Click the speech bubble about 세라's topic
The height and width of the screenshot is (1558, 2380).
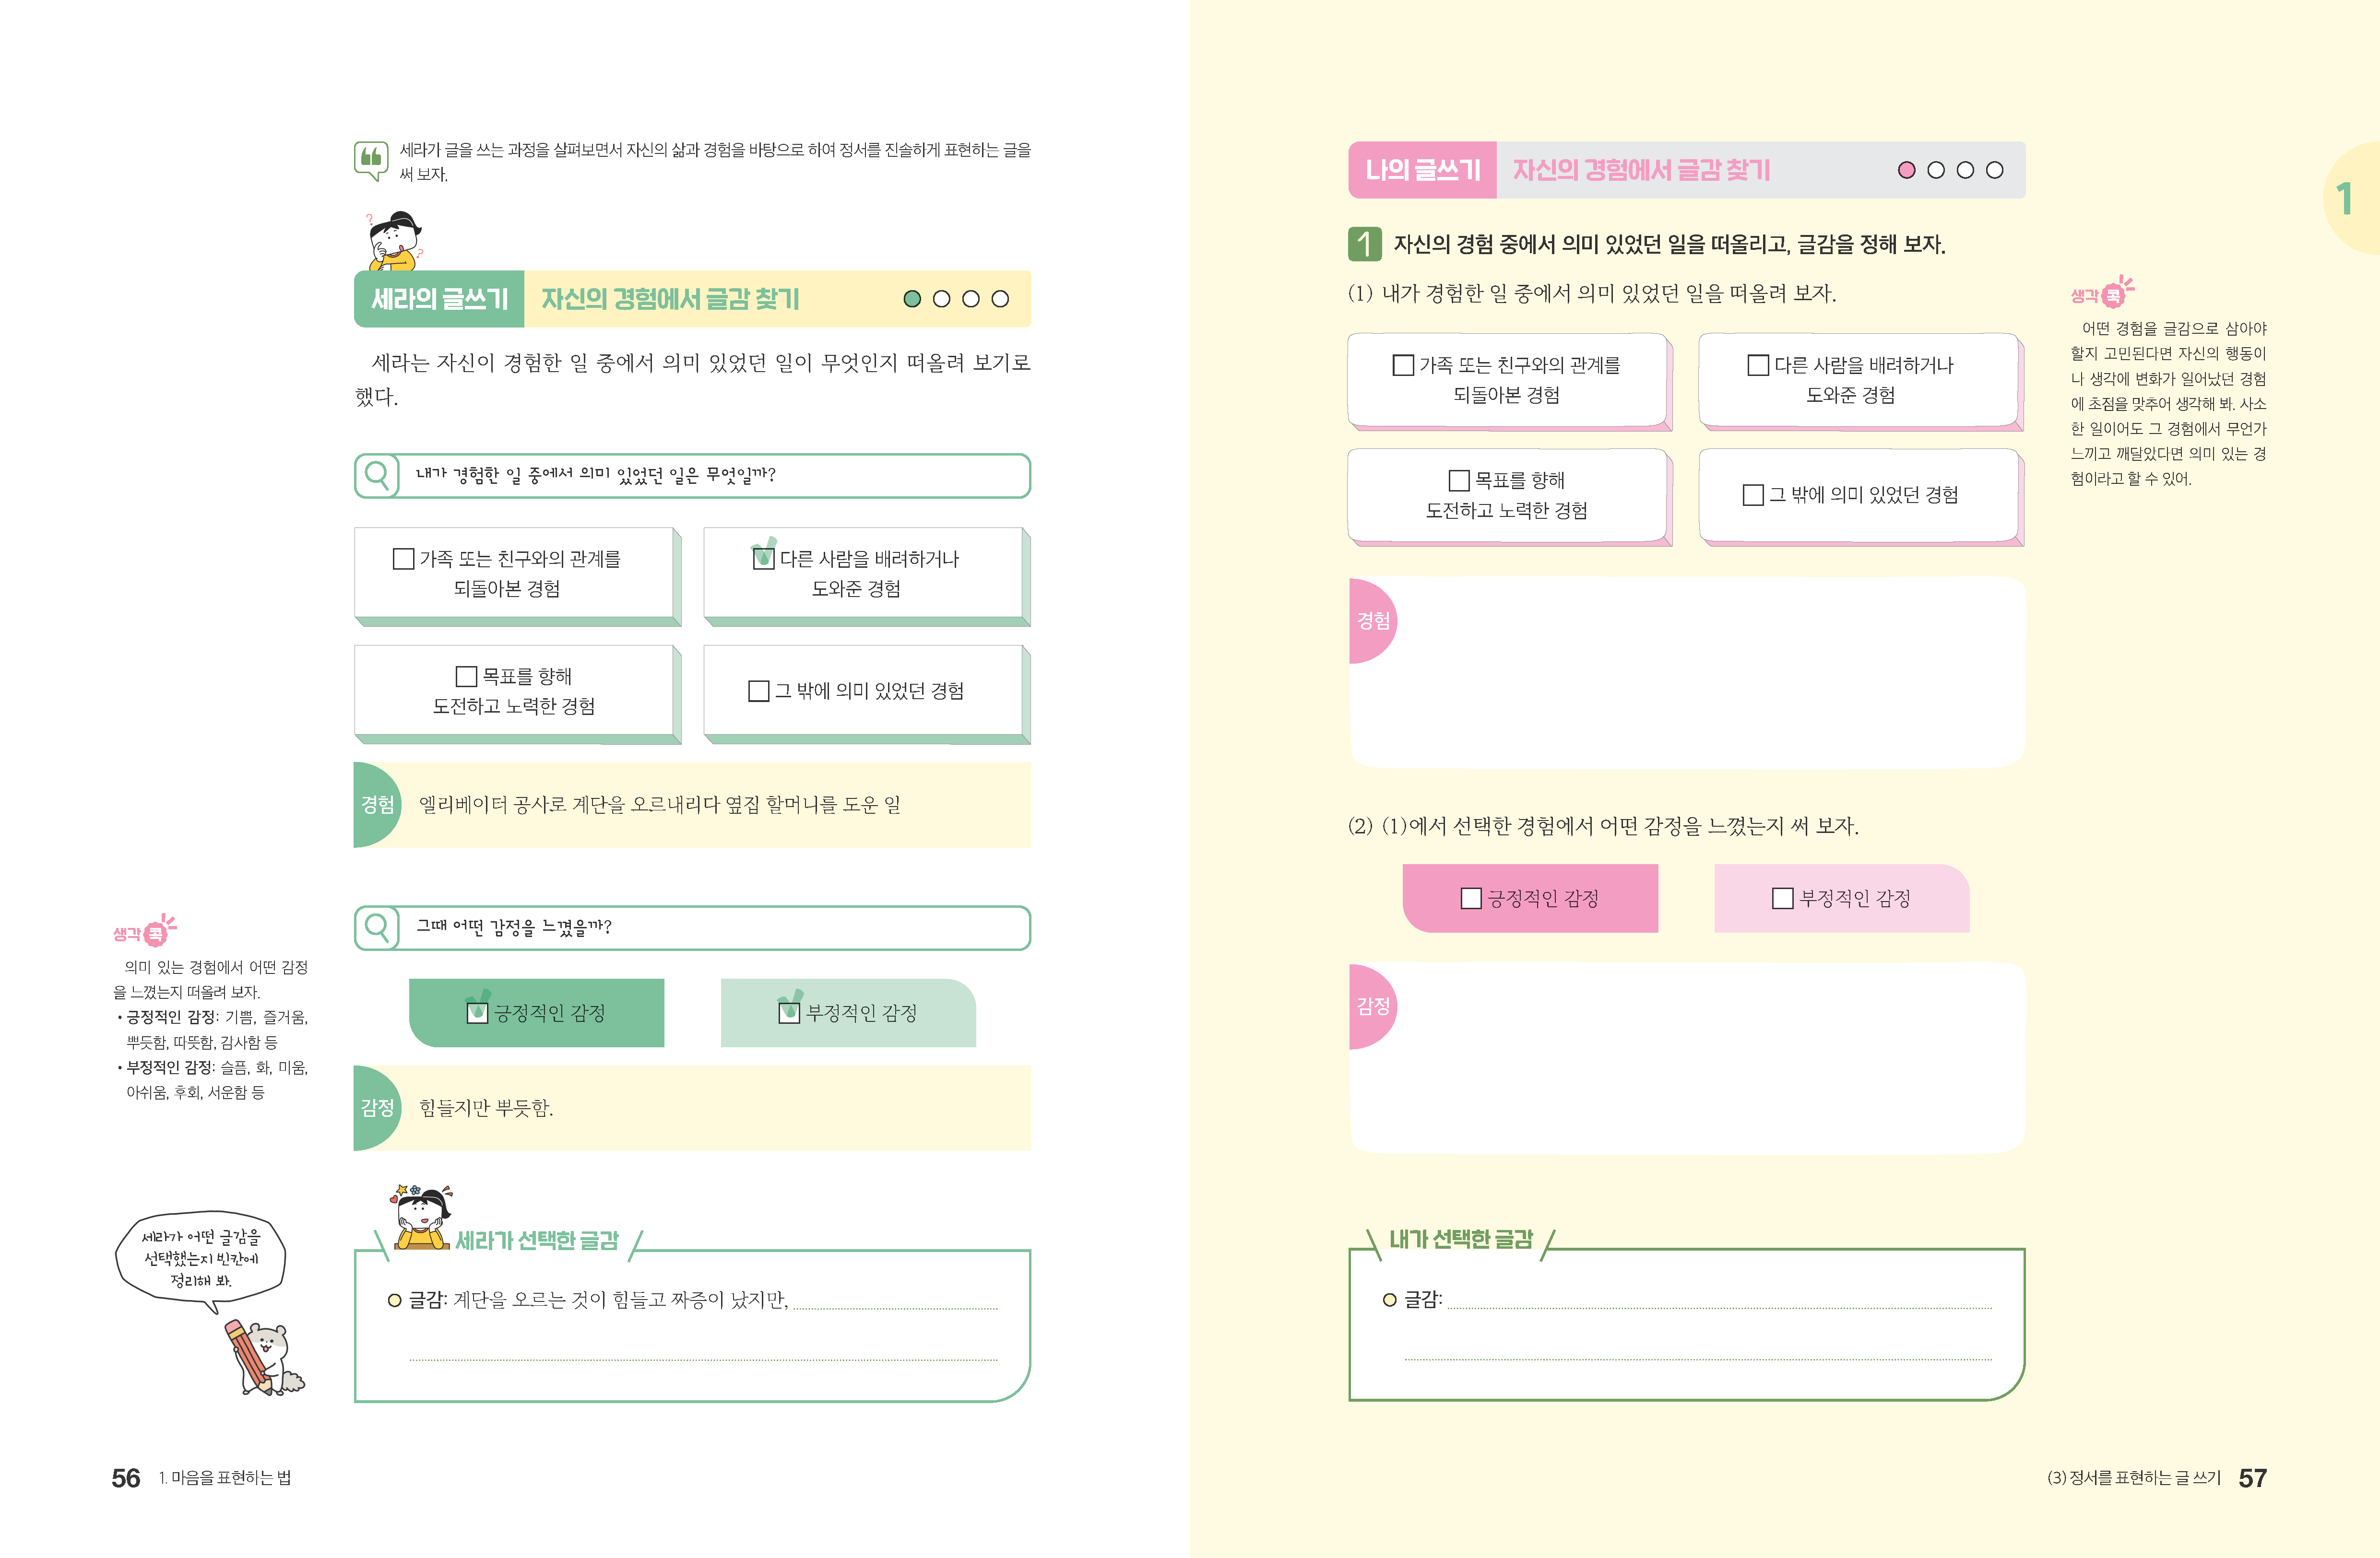click(x=200, y=1258)
